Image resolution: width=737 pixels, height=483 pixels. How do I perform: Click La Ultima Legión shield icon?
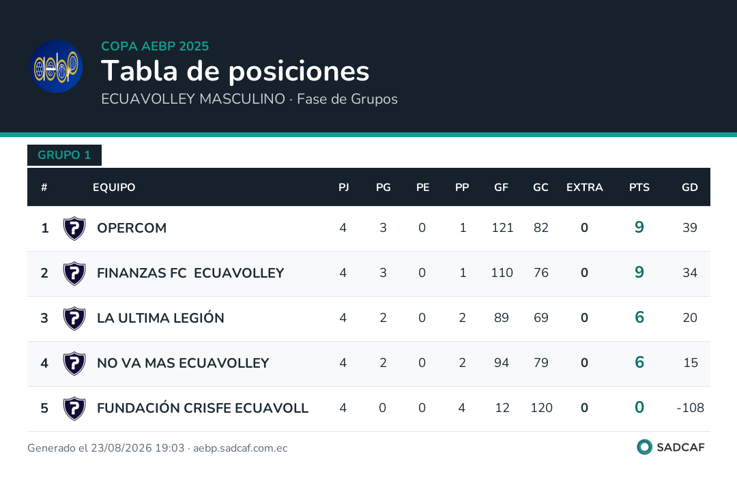tap(74, 319)
